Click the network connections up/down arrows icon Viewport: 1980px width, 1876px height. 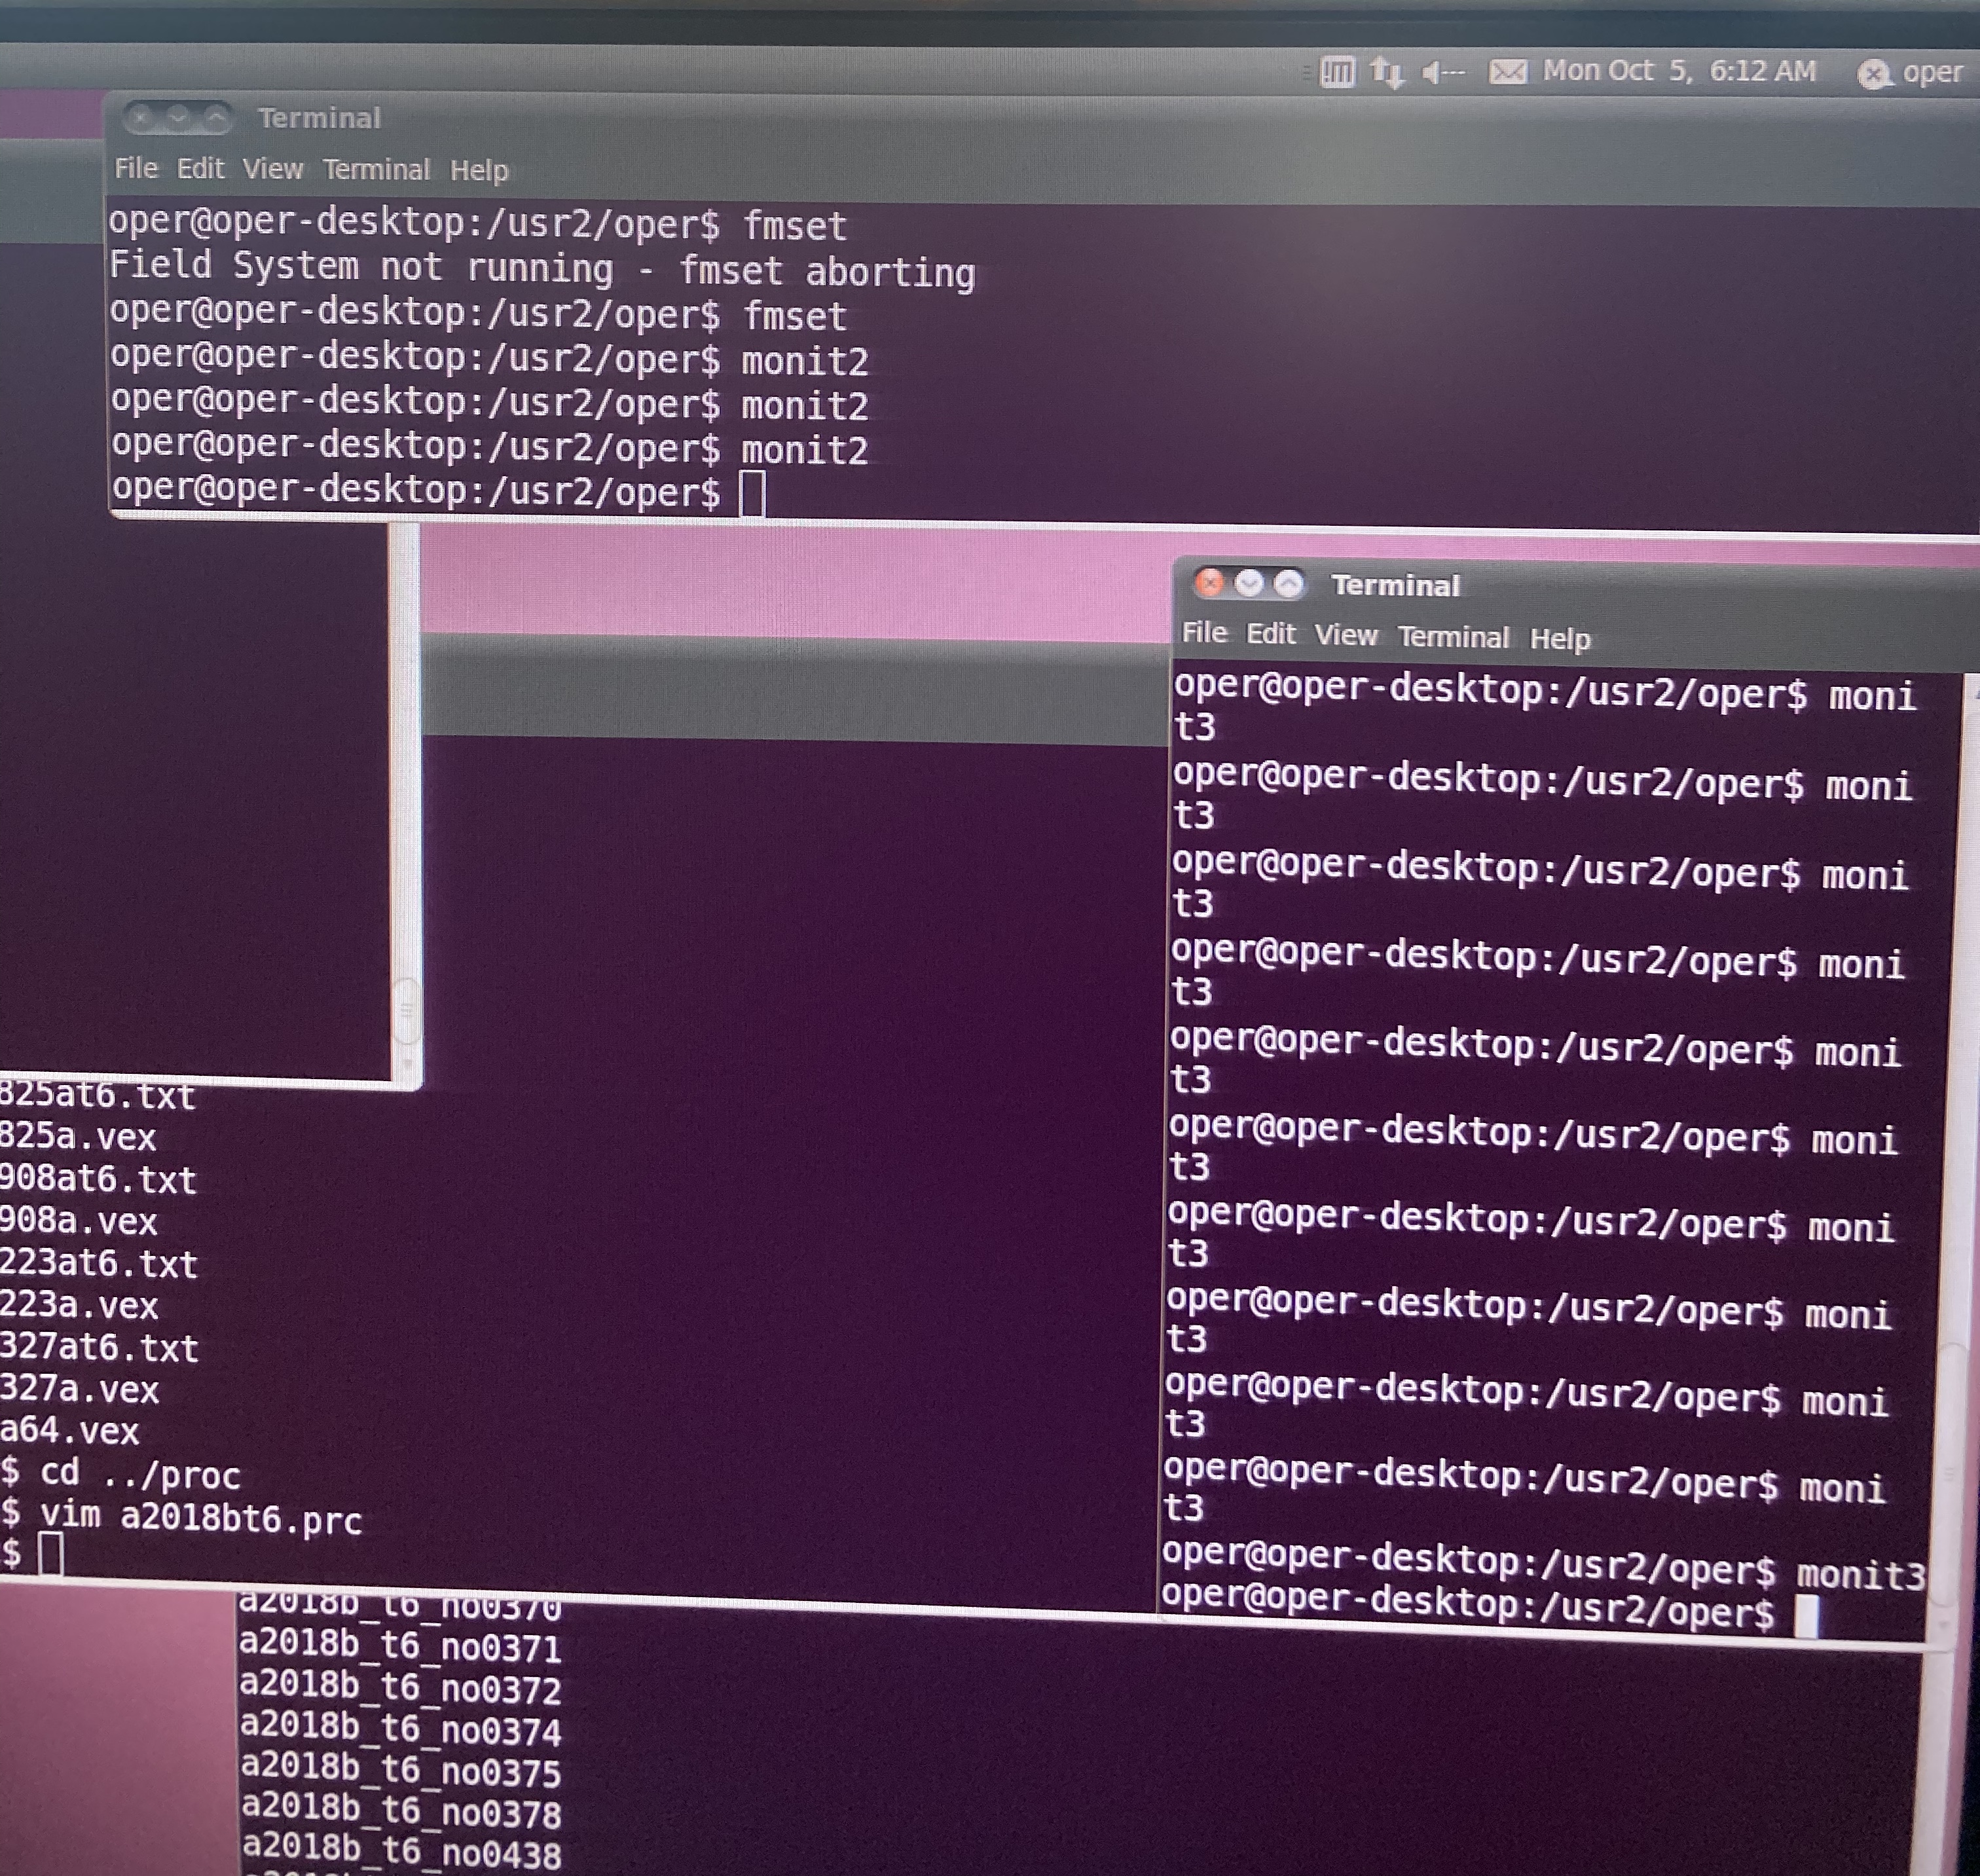1386,72
